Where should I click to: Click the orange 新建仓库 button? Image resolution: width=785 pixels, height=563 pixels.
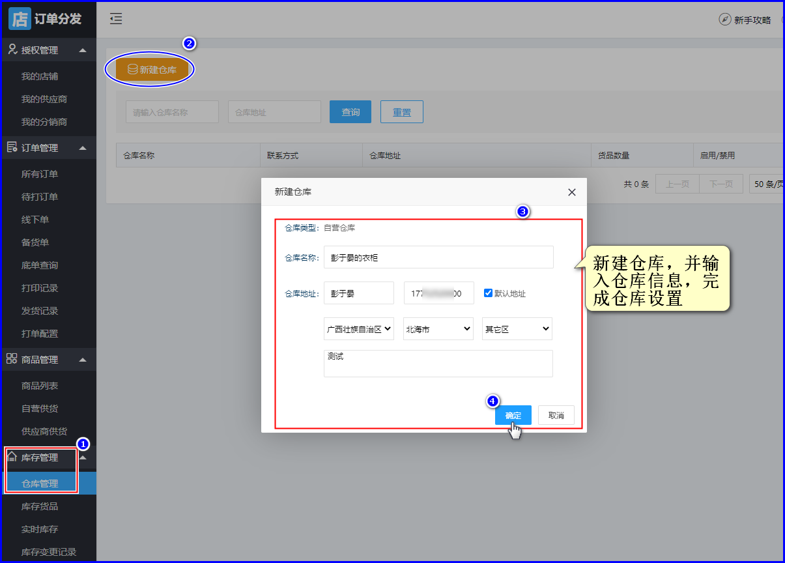coord(152,70)
